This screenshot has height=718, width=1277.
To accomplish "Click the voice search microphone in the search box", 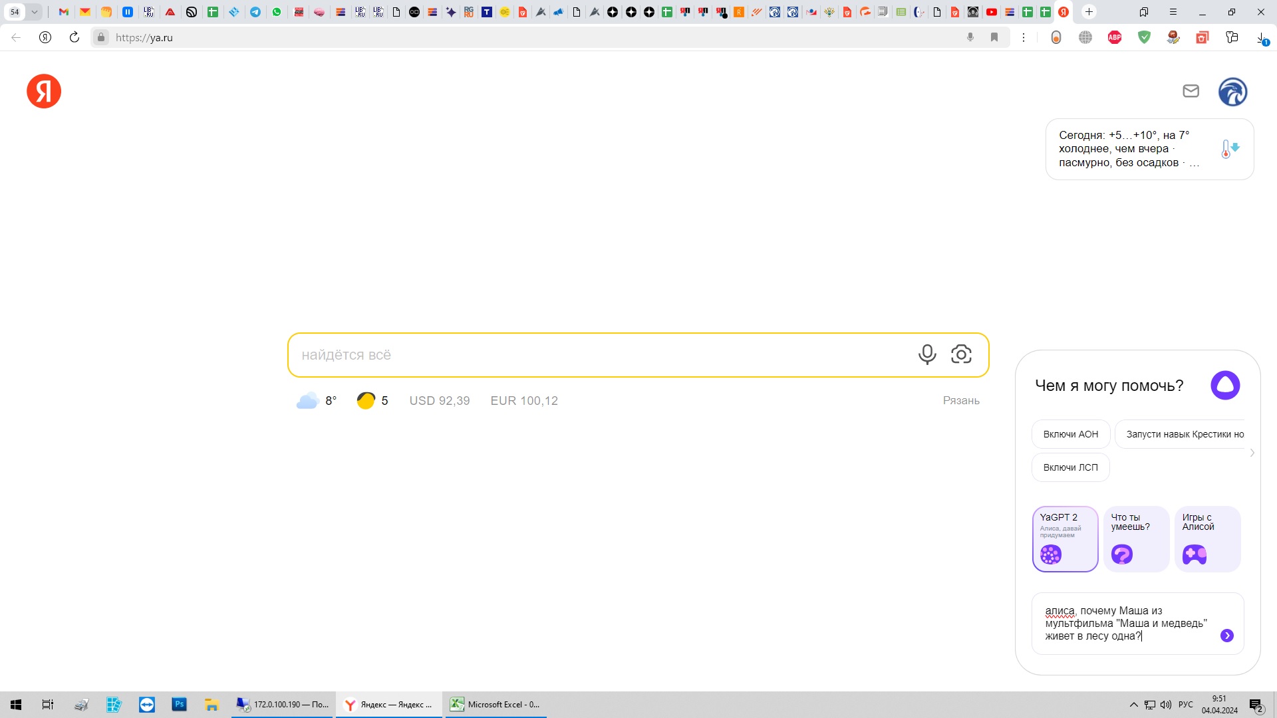I will pyautogui.click(x=927, y=354).
